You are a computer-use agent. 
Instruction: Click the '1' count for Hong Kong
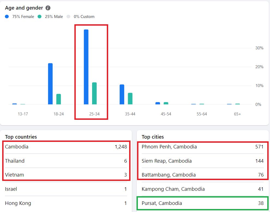[126, 203]
